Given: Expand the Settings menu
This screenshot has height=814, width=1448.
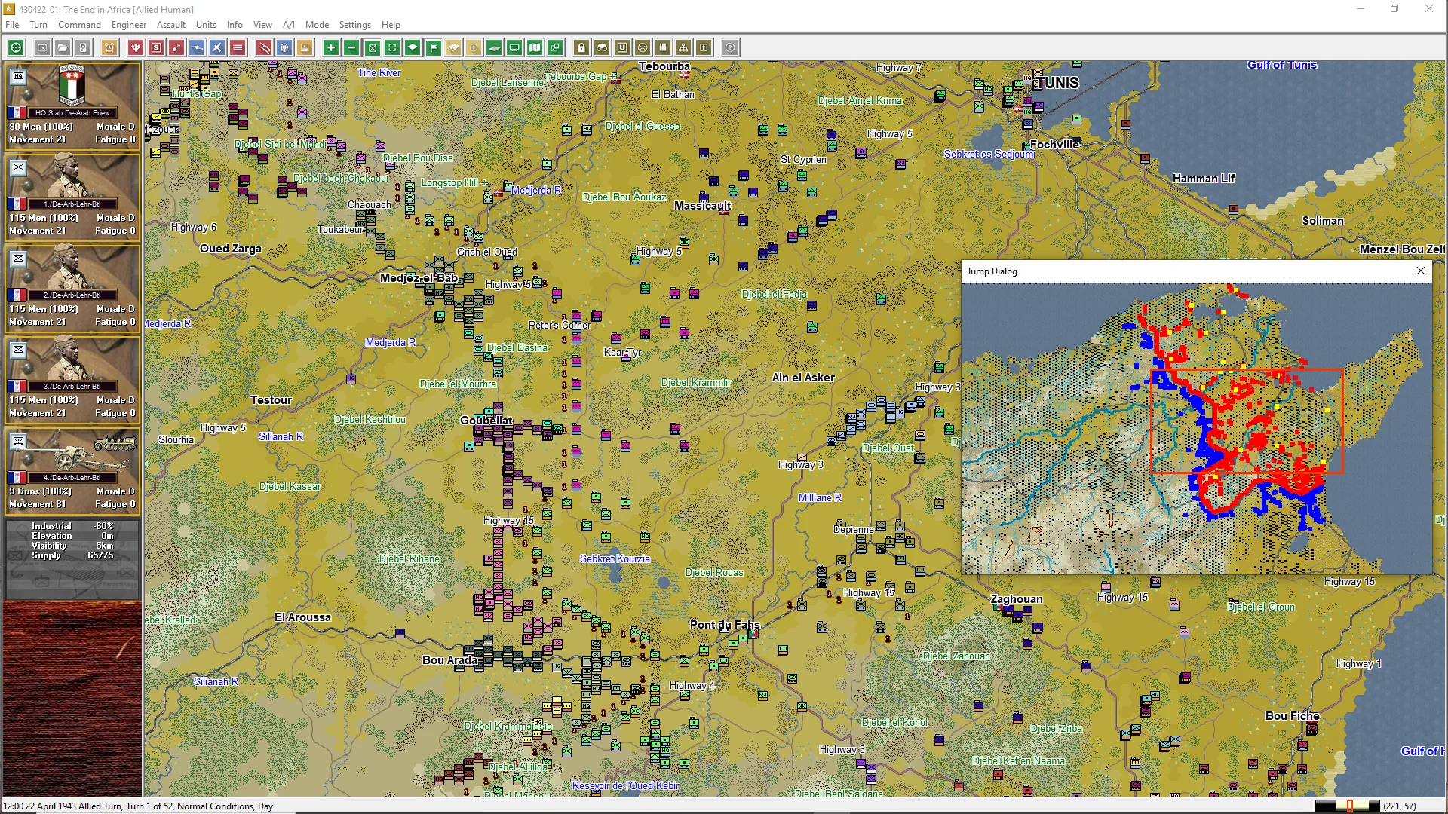Looking at the screenshot, I should coord(354,25).
